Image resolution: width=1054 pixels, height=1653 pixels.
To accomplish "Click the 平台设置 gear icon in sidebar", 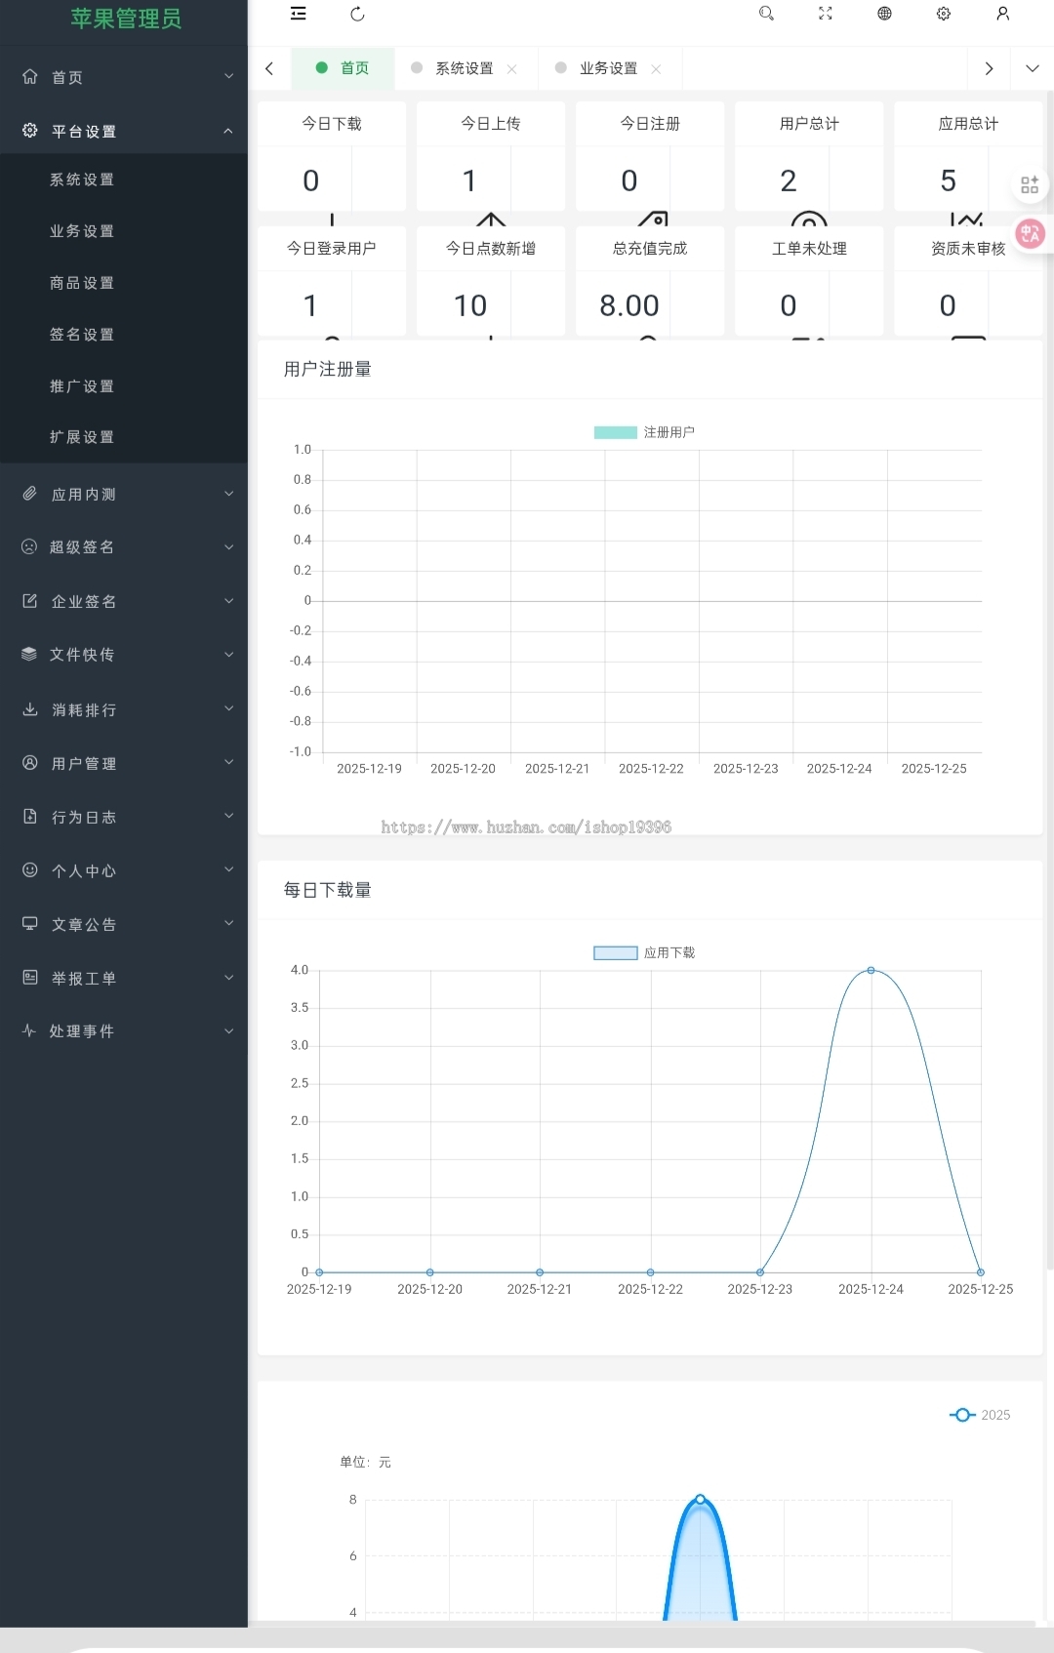I will coord(30,130).
